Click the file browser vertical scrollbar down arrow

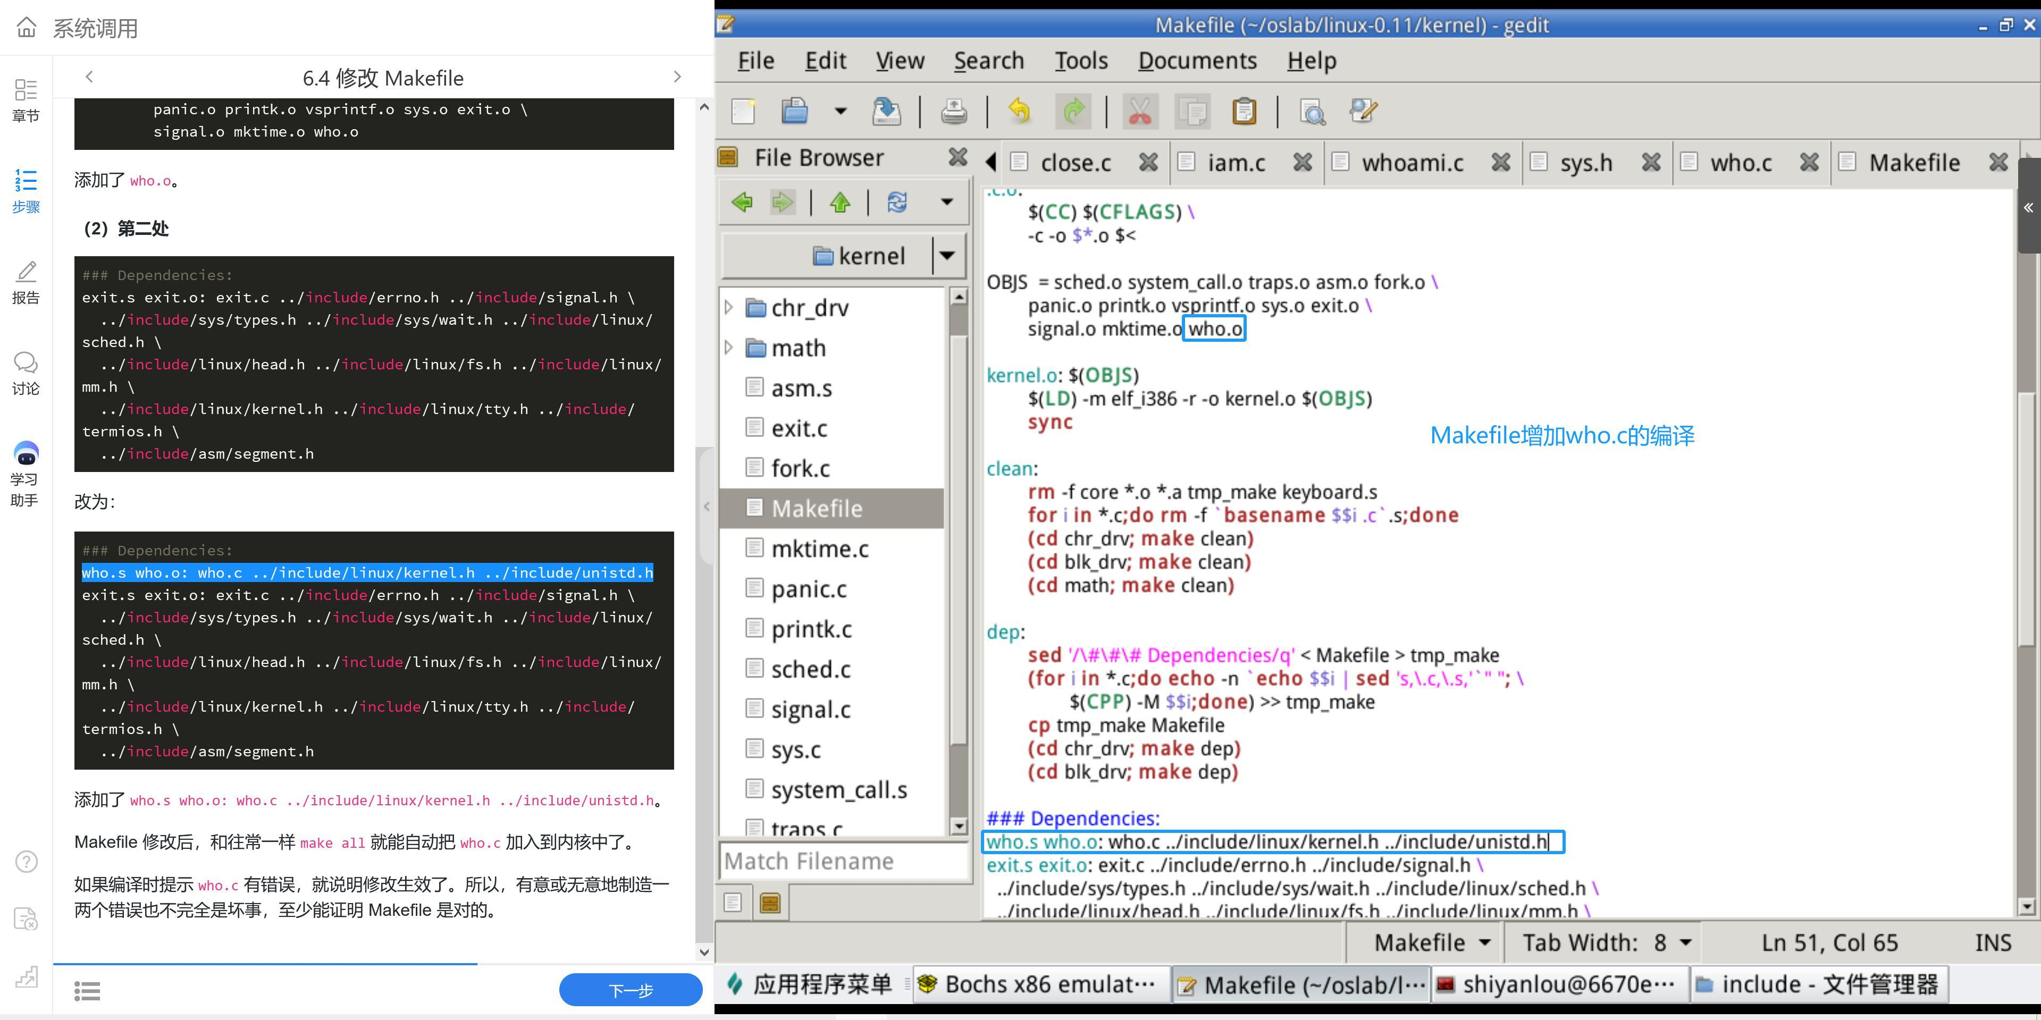(x=959, y=826)
